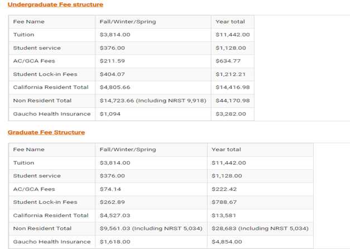This screenshot has height=249, width=350.
Task: Select $28,683 Including NRST 5,034 cell
Action: click(260, 228)
